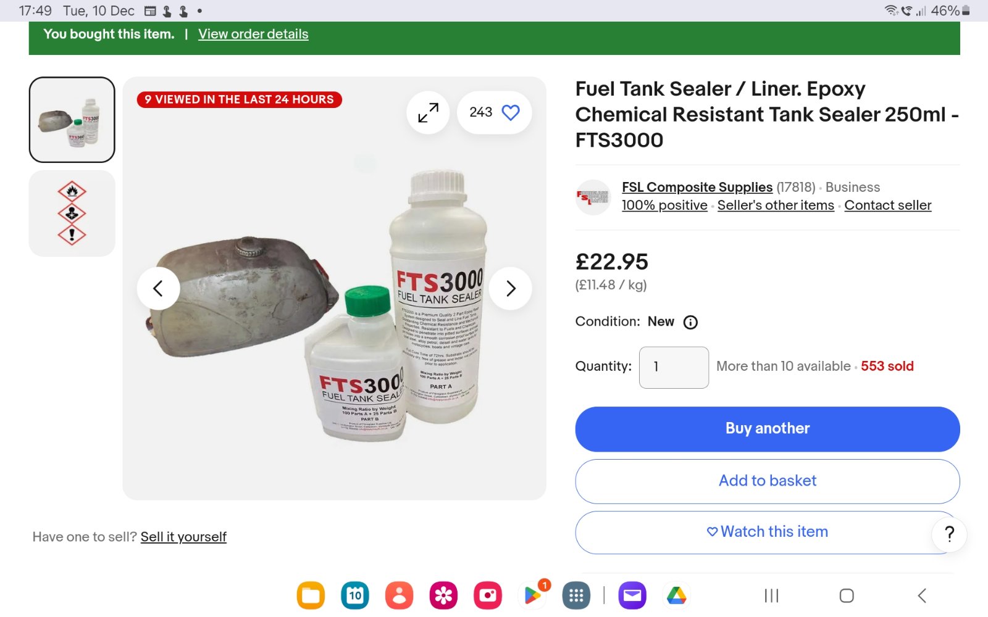The image size is (988, 617).
Task: Open the condition info icon
Action: [690, 322]
